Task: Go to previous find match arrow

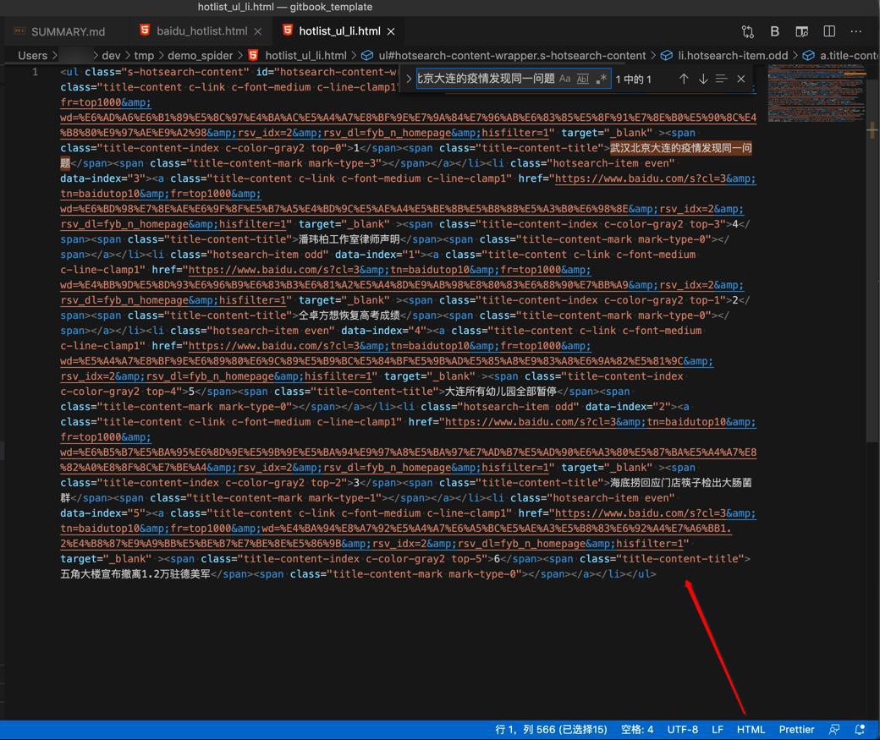Action: 684,79
